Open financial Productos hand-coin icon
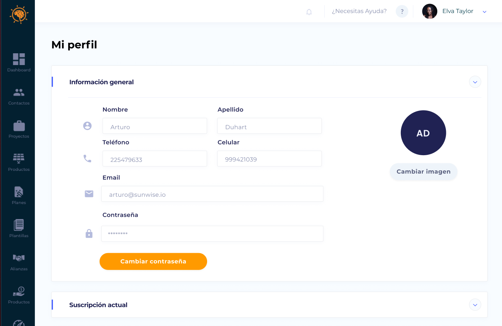Image resolution: width=502 pixels, height=326 pixels. coord(19,292)
